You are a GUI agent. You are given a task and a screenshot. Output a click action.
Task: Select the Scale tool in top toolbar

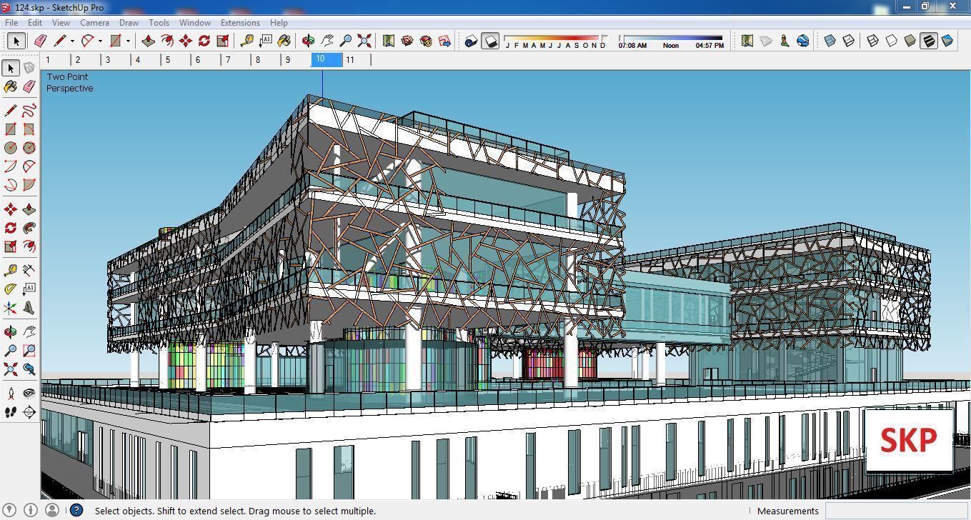tap(223, 41)
